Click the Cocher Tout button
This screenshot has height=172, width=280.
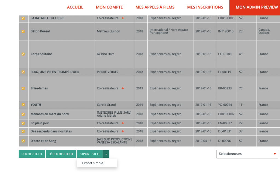coord(32,154)
